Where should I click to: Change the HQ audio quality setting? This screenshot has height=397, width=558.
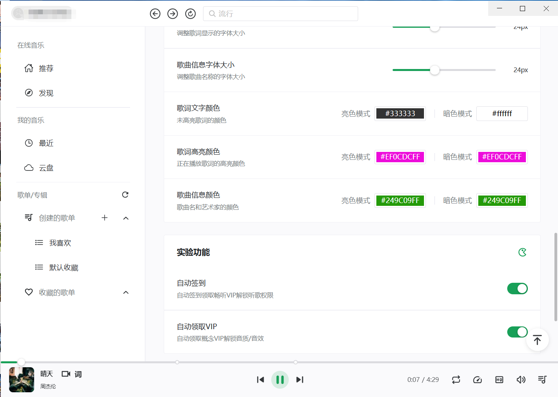click(x=499, y=380)
